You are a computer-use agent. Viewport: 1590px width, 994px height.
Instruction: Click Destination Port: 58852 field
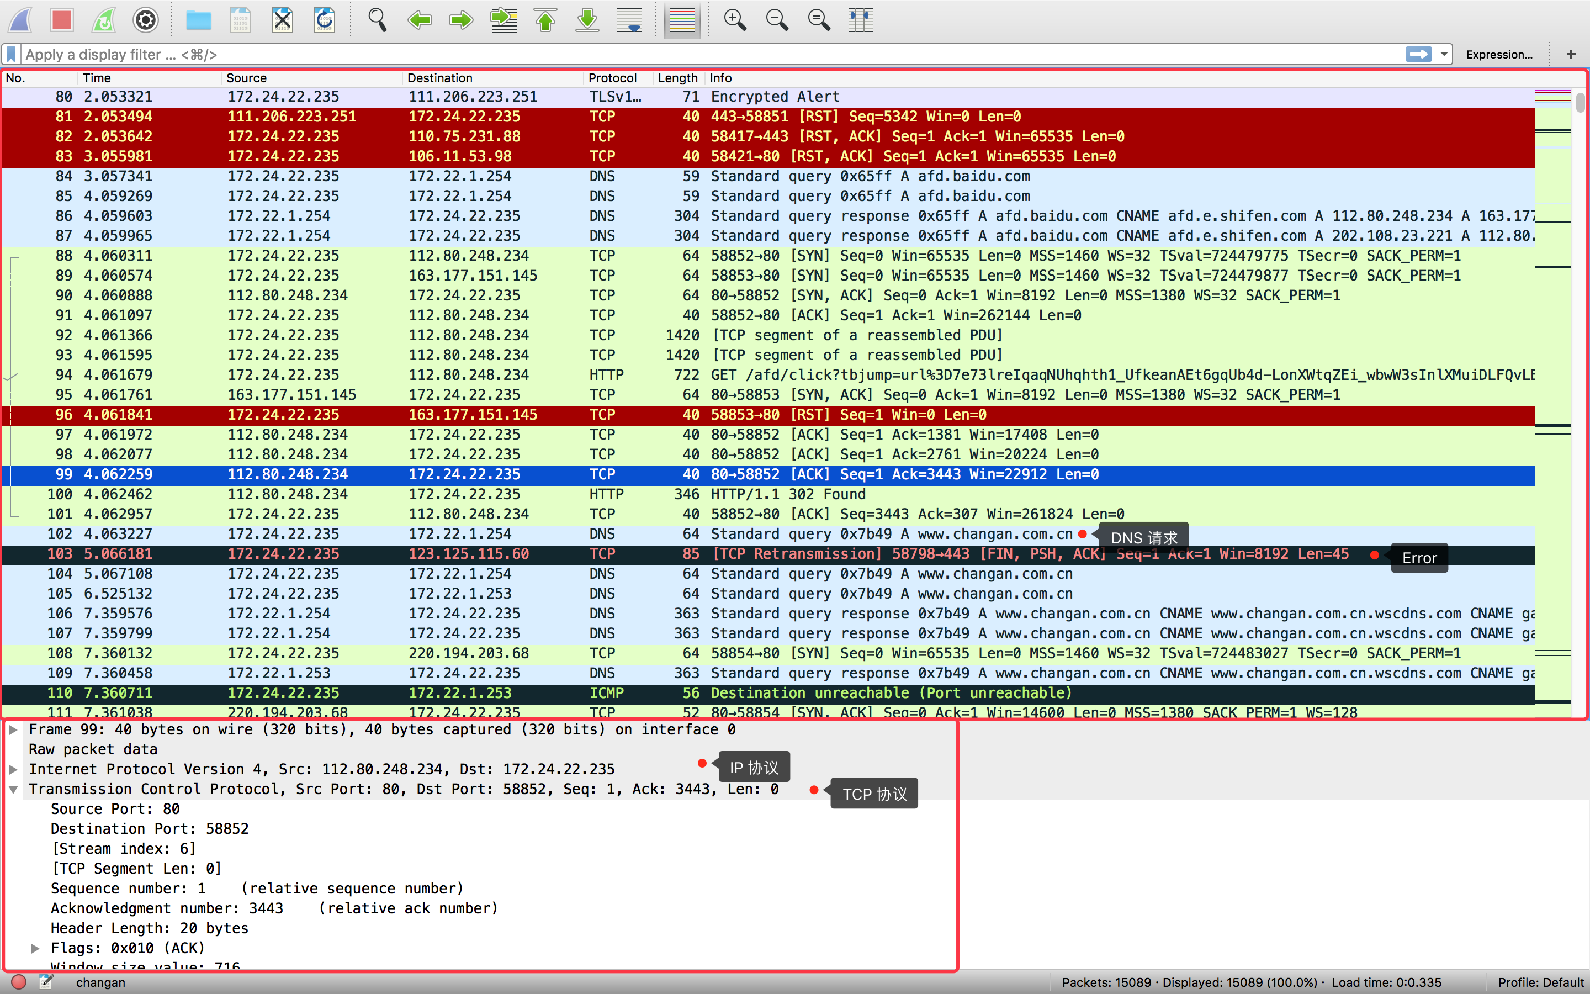[x=150, y=829]
